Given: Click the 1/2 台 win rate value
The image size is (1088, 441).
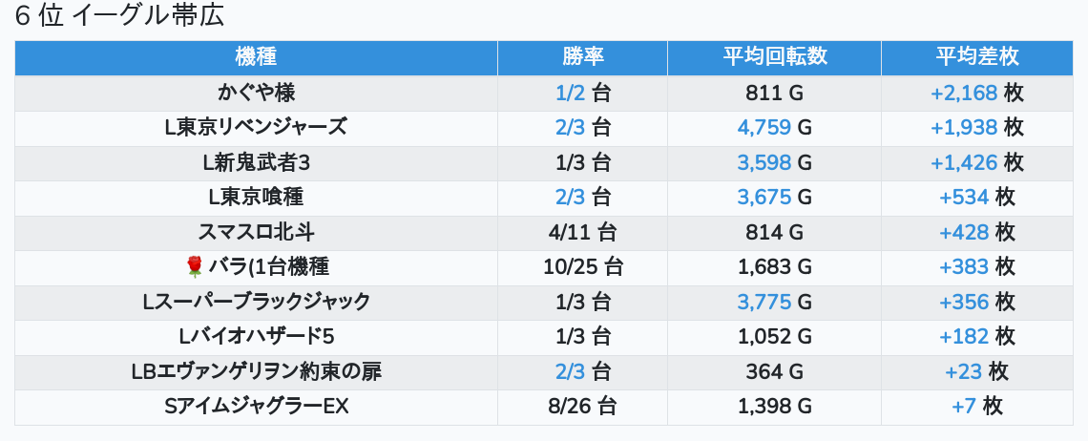Looking at the screenshot, I should (582, 93).
